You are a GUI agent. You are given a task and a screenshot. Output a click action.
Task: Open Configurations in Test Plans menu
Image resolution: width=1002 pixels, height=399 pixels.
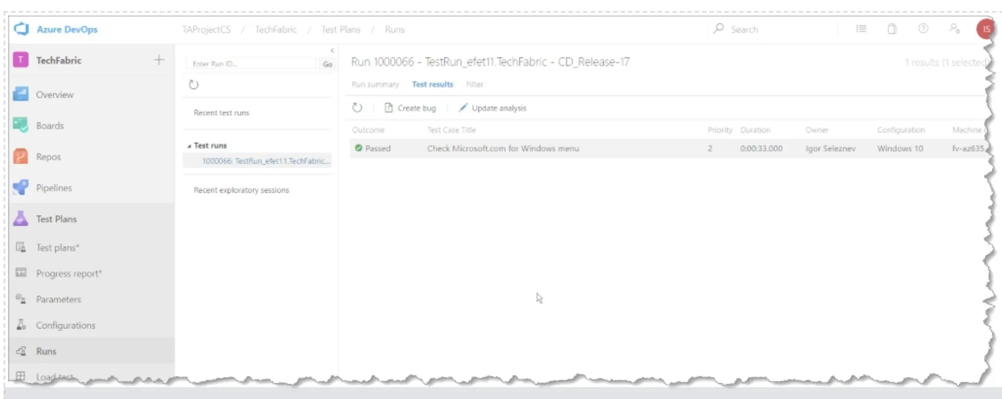click(x=65, y=325)
